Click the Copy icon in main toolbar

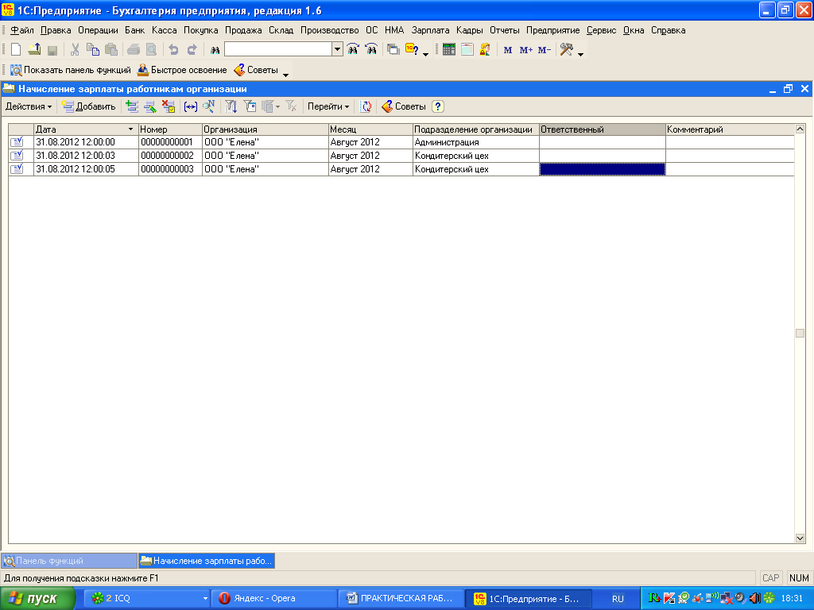(x=93, y=50)
